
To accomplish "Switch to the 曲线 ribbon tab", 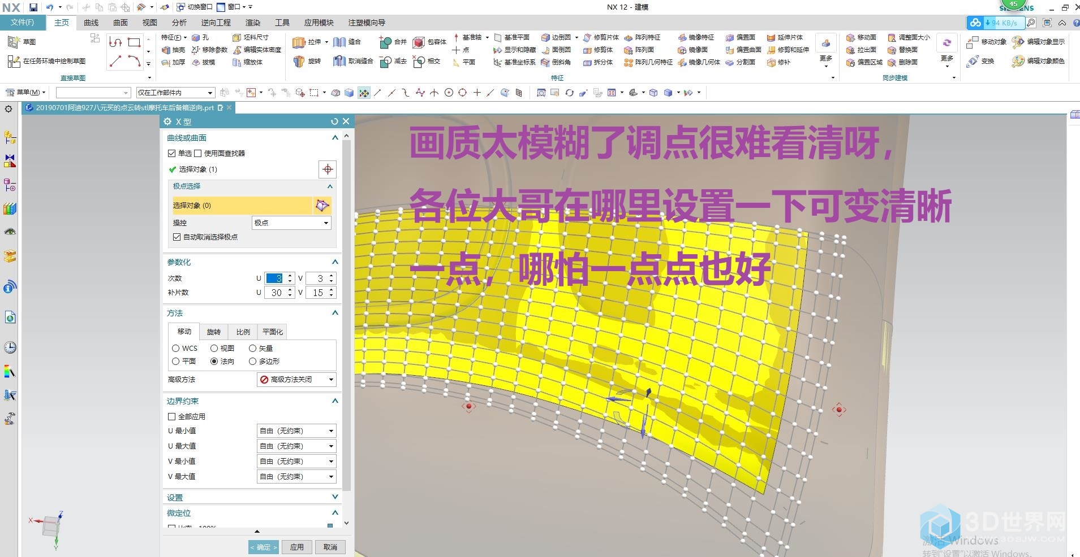I will [91, 23].
